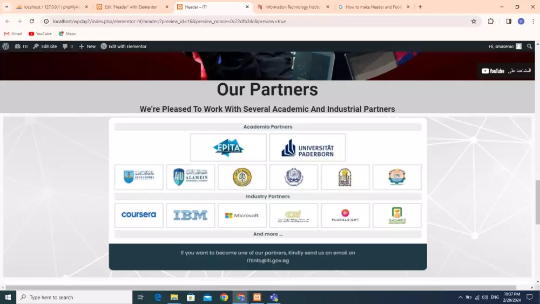Launch Microsoft Edge from taskbar
Viewport: 540px width, 304px height.
158,297
